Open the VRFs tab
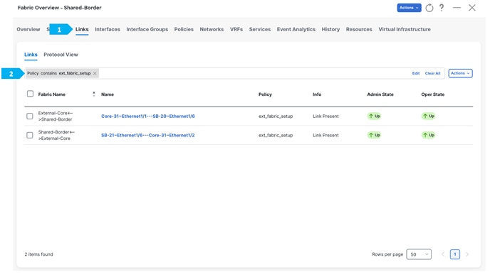 pos(236,29)
